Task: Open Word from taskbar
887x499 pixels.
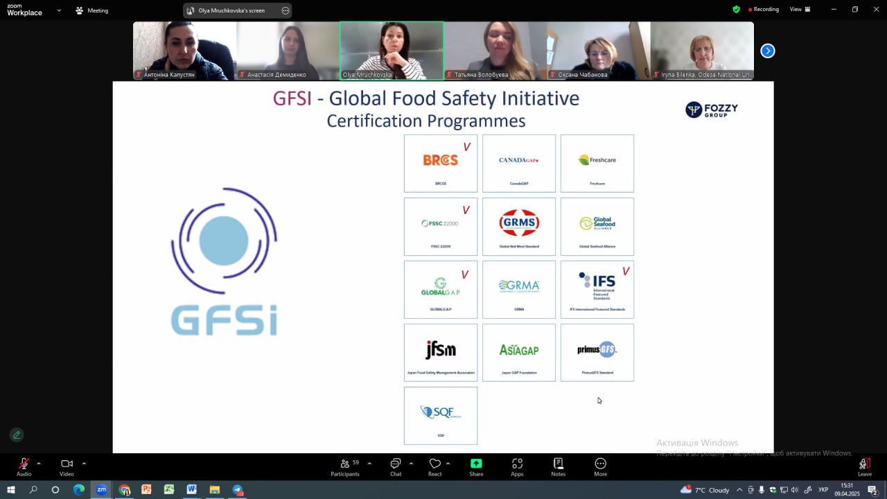Action: (x=191, y=489)
